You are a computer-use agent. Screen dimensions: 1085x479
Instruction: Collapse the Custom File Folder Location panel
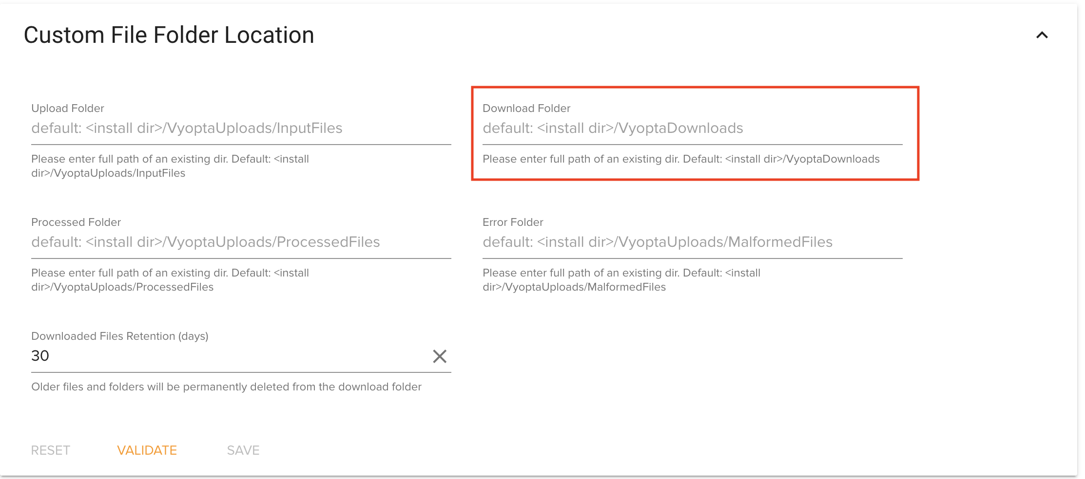(1042, 35)
